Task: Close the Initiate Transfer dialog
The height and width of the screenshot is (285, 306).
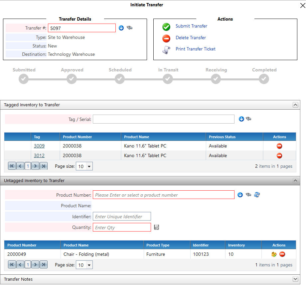Action: pos(303,5)
